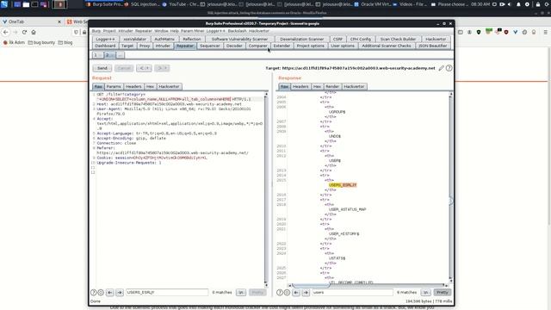Switch to the Decoder tab
Screen dimensions: 551x310
[234, 46]
